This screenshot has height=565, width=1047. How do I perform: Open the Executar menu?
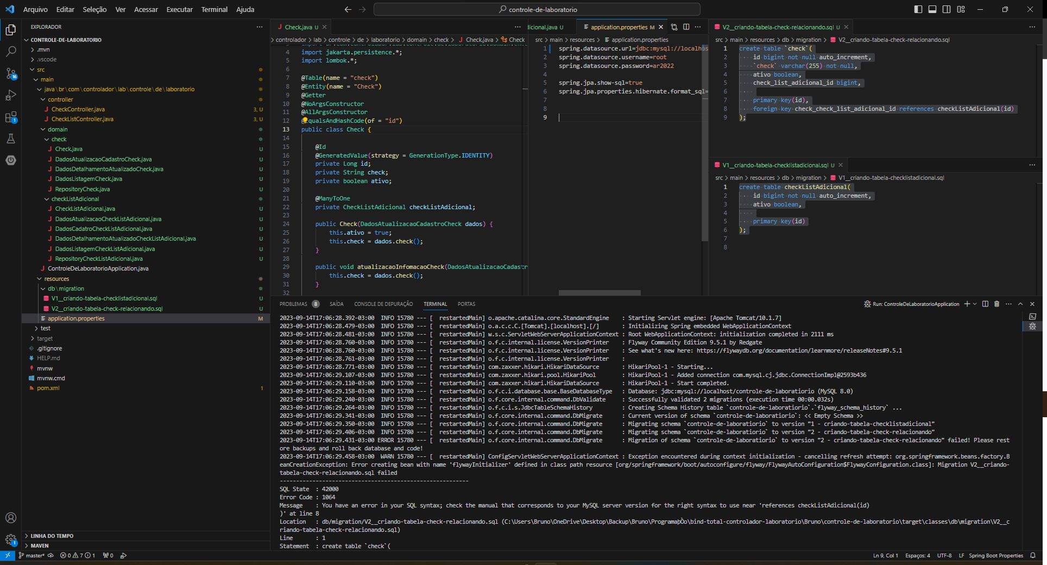click(179, 9)
